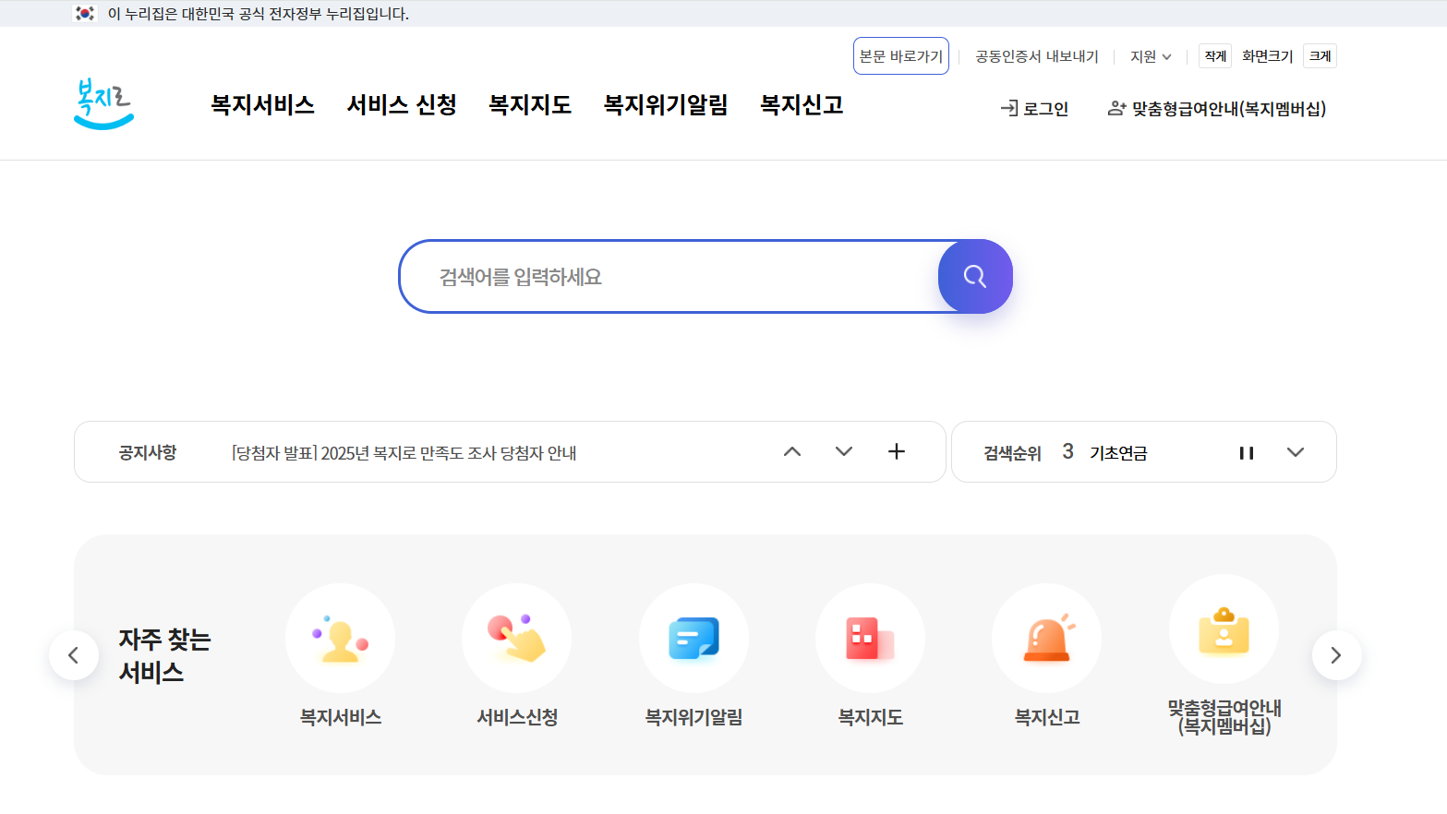The height and width of the screenshot is (814, 1447).
Task: Open the 복지서비스 navigation menu
Action: pyautogui.click(x=262, y=105)
